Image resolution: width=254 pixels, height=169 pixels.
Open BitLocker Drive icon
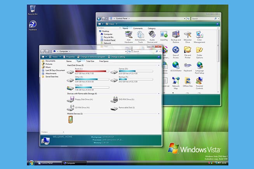188,37
